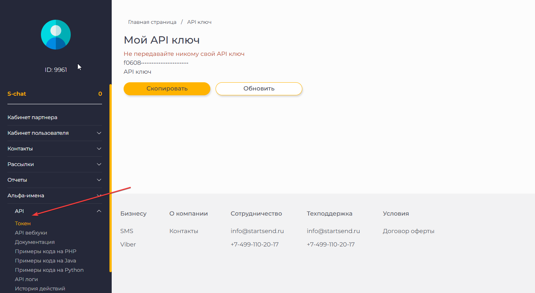Collapse the API section chevron
This screenshot has width=535, height=293.
tap(99, 211)
